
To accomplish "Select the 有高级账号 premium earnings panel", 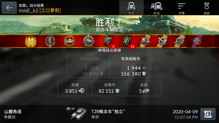I will coord(131,66).
